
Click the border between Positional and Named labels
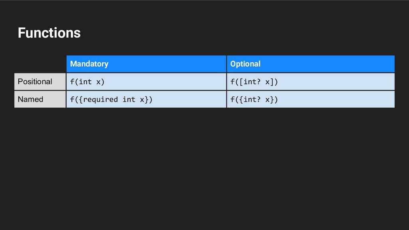click(40, 90)
